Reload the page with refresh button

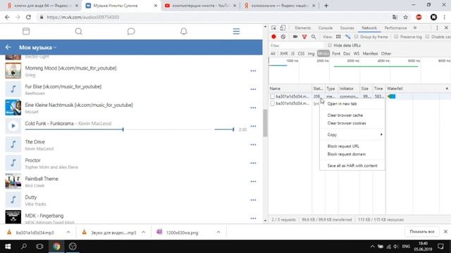[x=28, y=17]
